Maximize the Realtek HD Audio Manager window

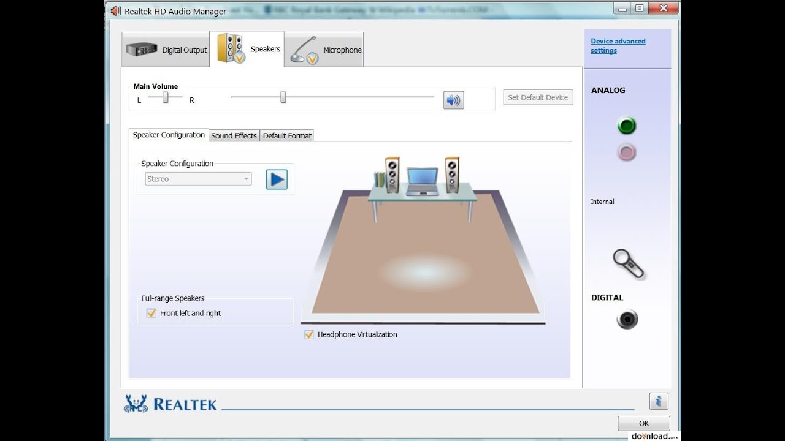click(640, 8)
